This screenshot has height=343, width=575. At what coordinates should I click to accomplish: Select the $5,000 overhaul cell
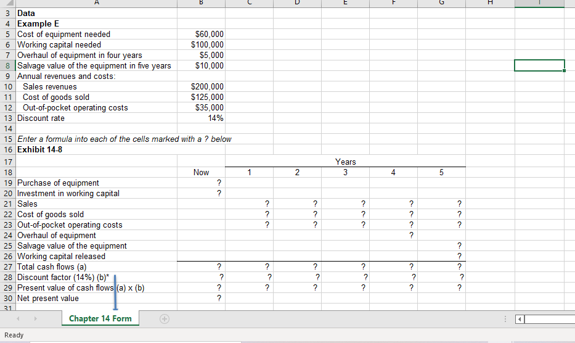click(201, 55)
